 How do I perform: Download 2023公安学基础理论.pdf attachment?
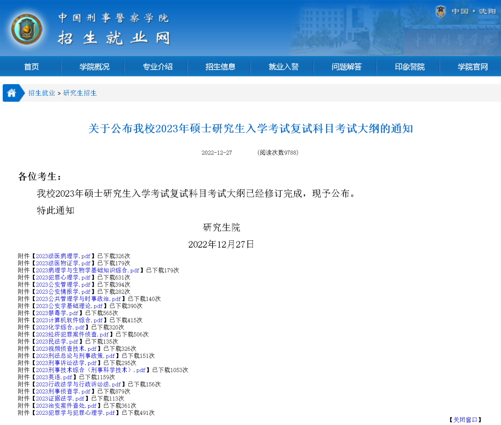point(69,306)
